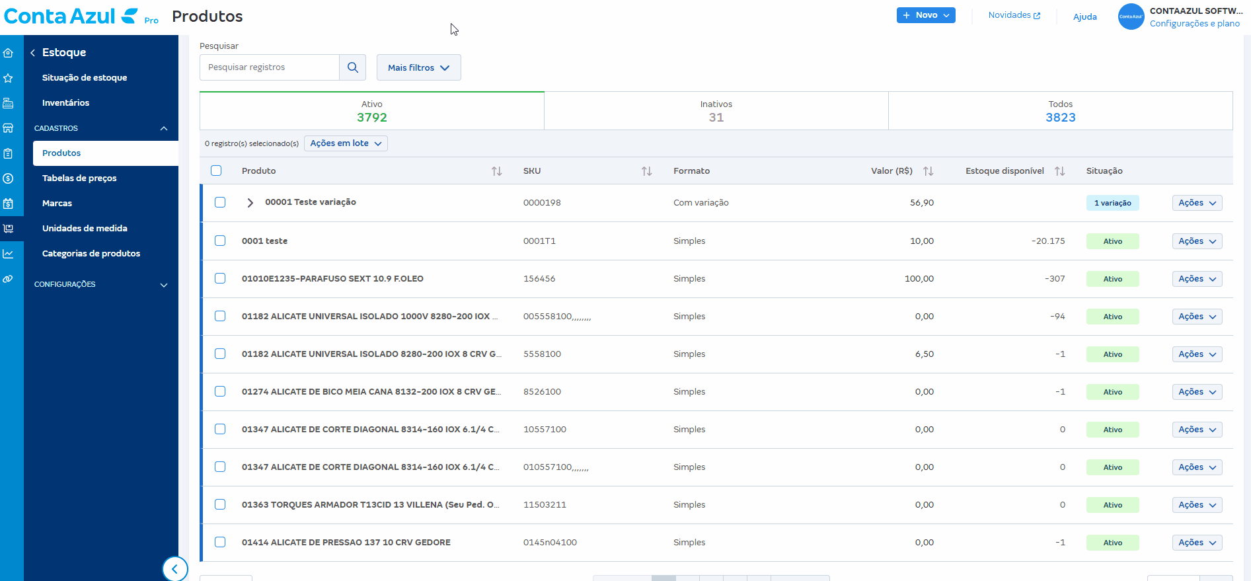Open the storefront icon in sidebar

point(8,128)
